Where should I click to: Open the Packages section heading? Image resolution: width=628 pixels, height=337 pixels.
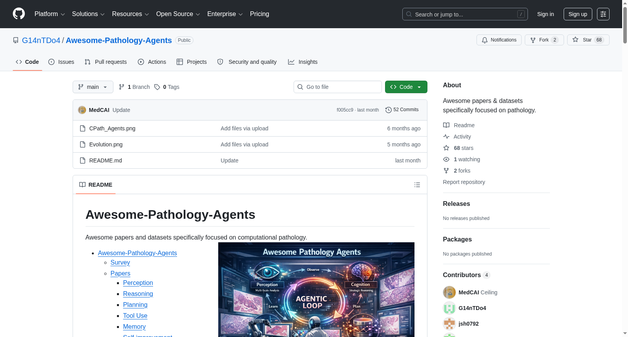pos(457,240)
